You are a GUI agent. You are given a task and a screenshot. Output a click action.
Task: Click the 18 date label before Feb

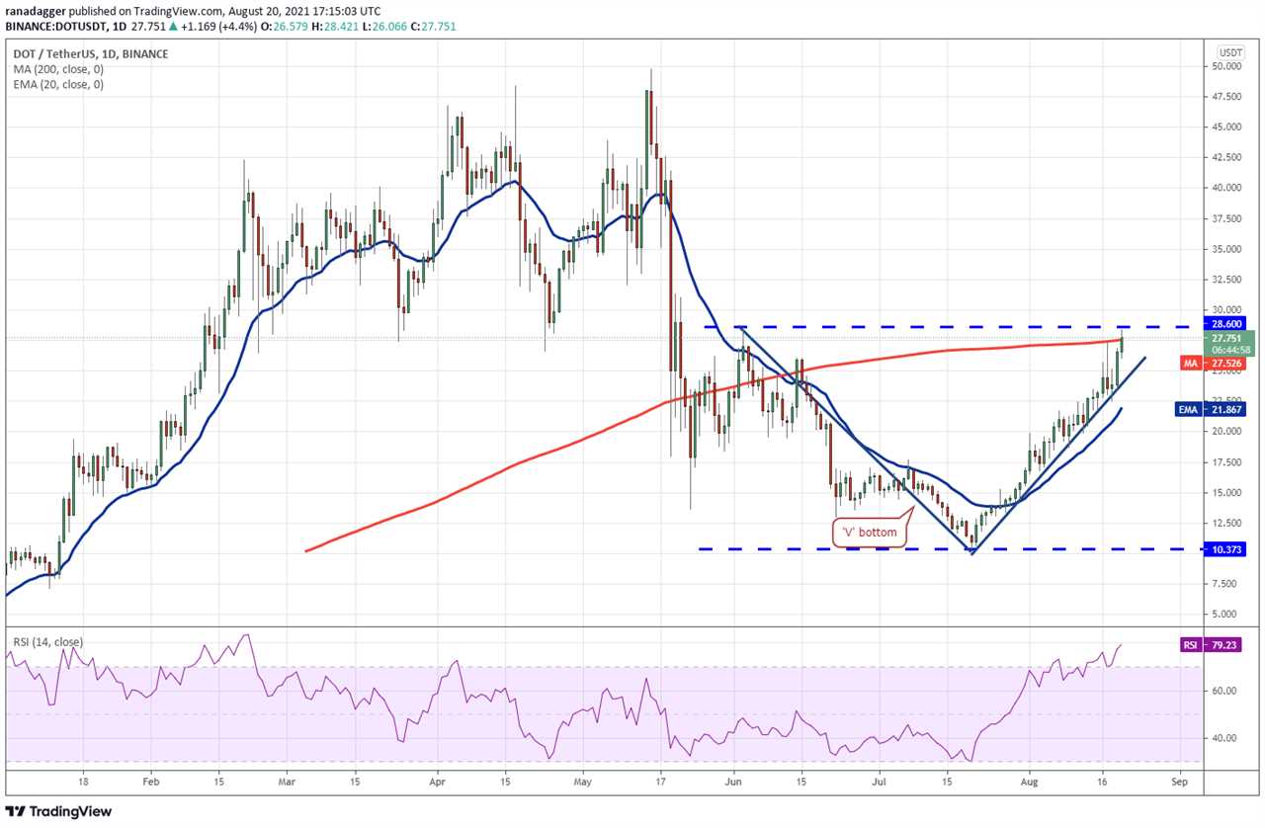83,780
